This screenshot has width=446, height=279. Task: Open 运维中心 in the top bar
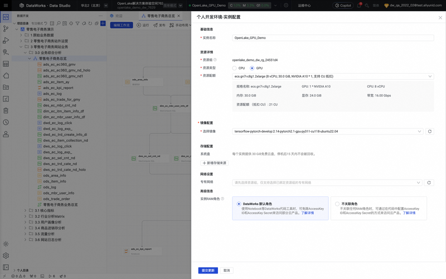(x=304, y=6)
